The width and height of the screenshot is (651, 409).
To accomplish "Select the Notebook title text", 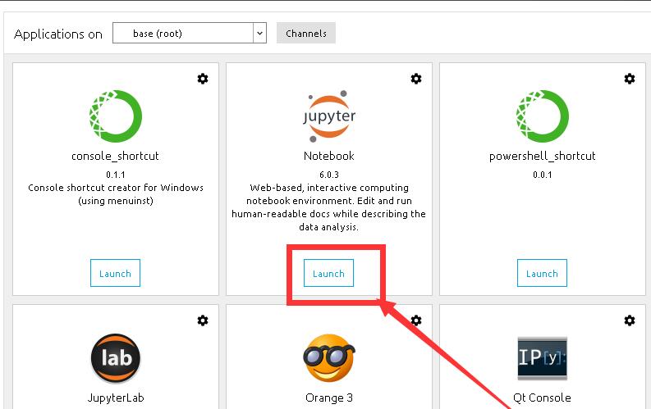I will tap(329, 157).
